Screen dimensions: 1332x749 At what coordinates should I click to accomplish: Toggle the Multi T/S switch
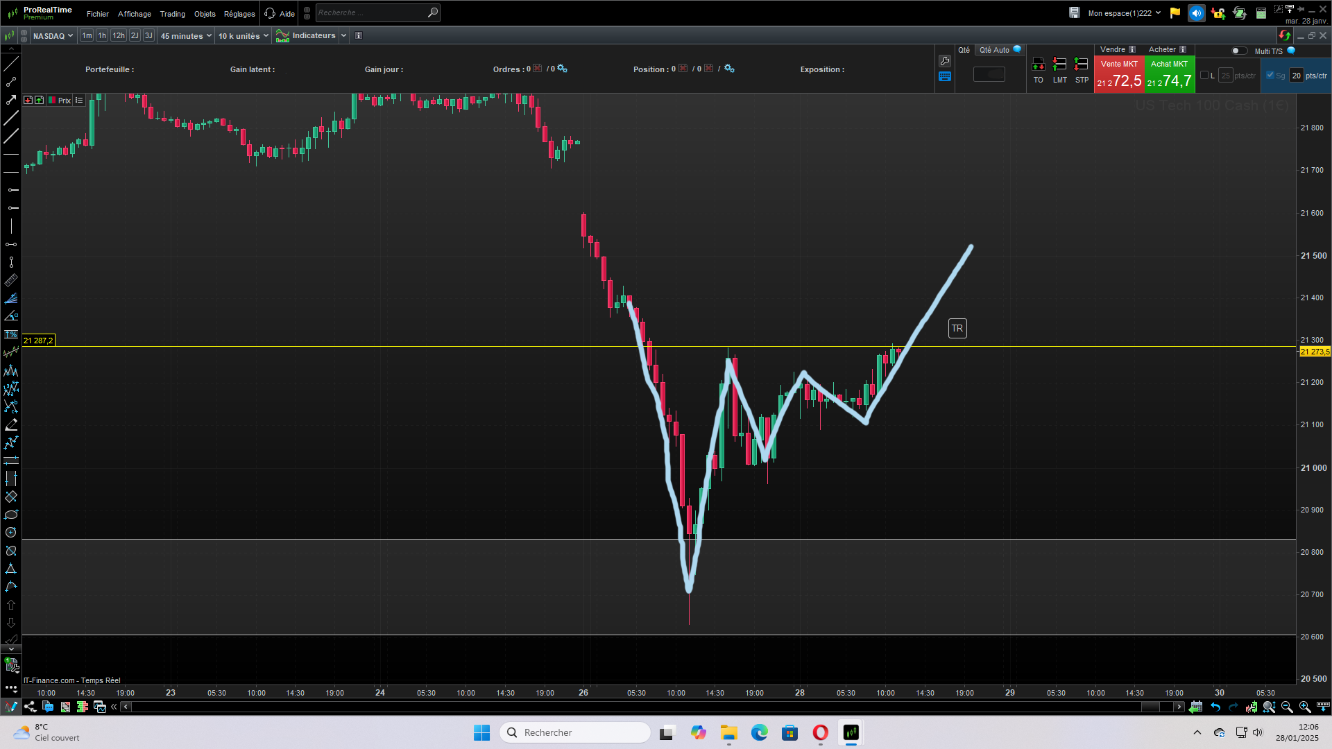point(1239,51)
